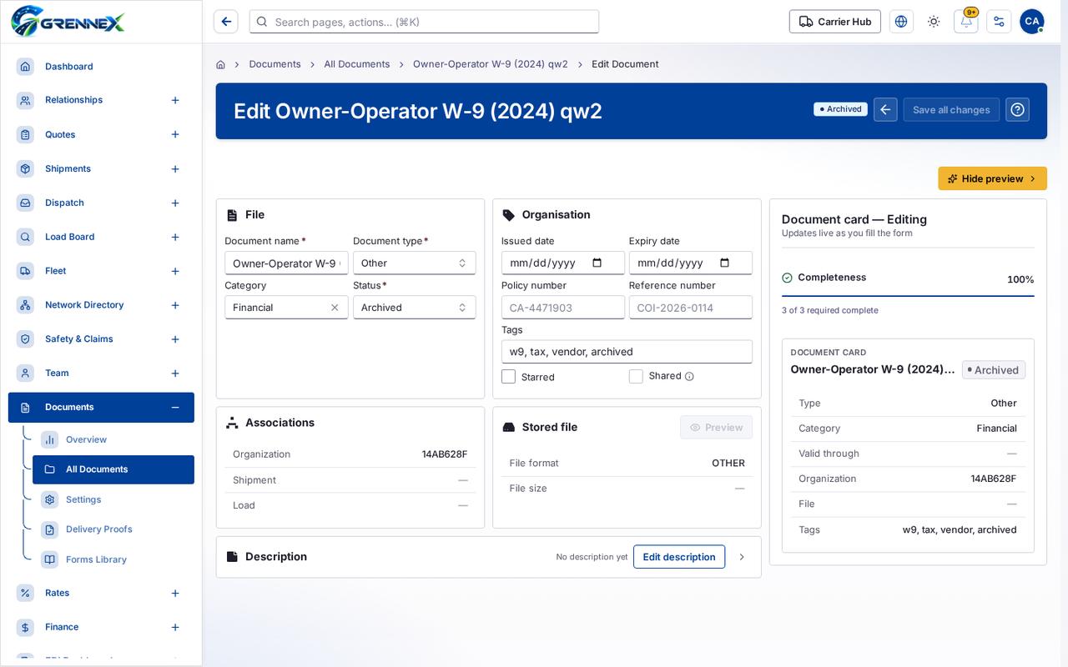Click the Reference number field

point(690,308)
